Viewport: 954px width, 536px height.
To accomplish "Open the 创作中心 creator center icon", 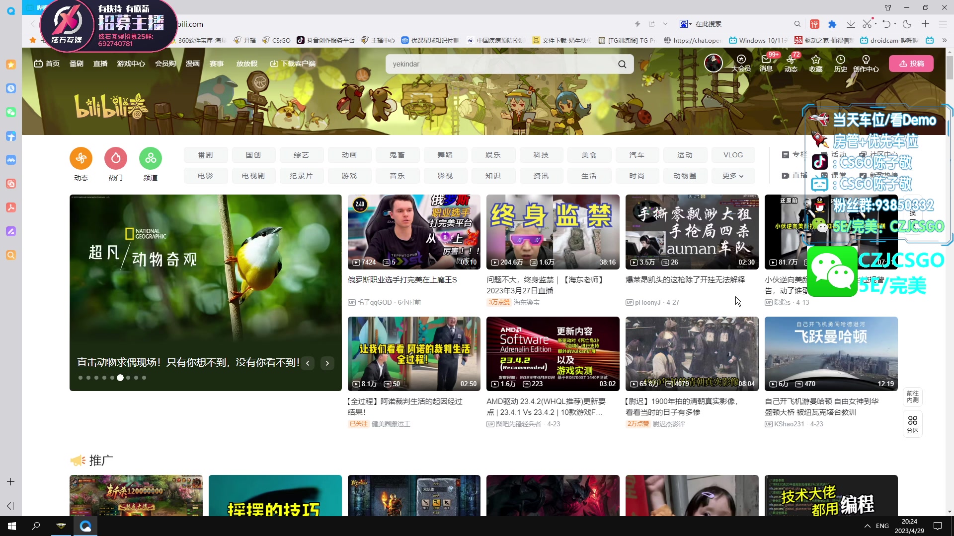I will click(866, 64).
